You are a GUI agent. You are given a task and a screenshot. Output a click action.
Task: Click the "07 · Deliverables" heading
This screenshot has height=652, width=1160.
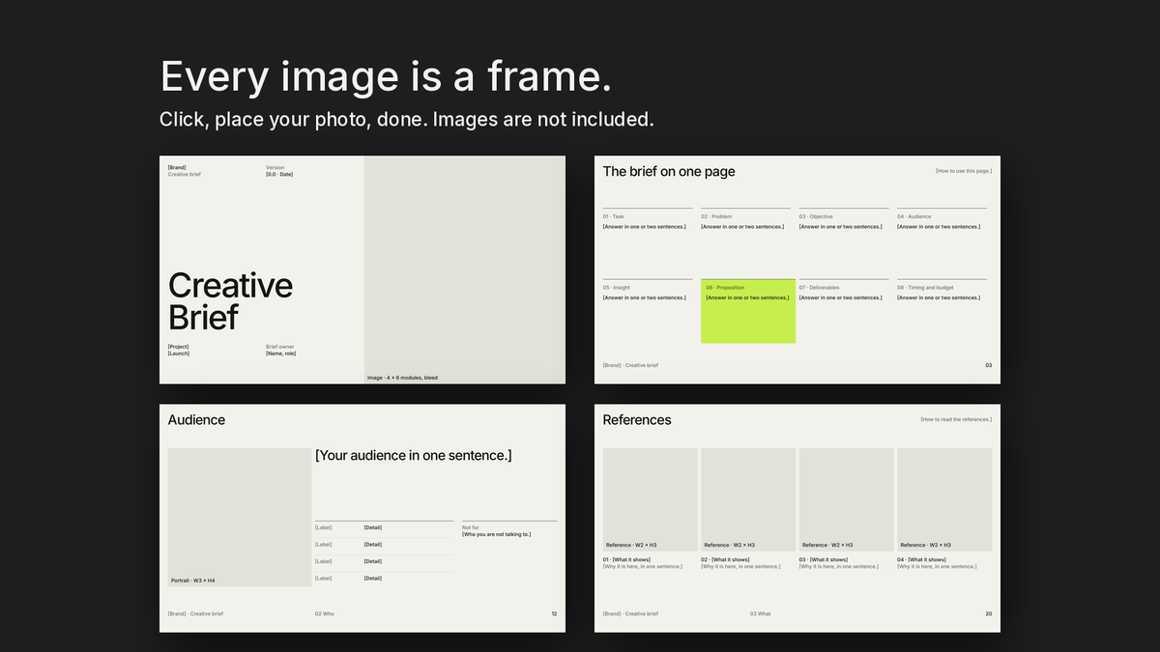[x=820, y=288]
